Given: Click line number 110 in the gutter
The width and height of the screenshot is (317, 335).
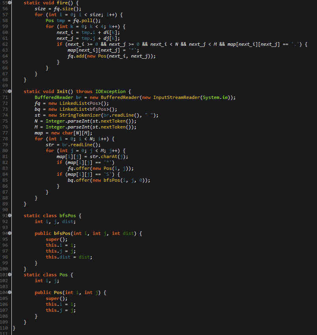Looking at the screenshot, I should pos(4,328).
